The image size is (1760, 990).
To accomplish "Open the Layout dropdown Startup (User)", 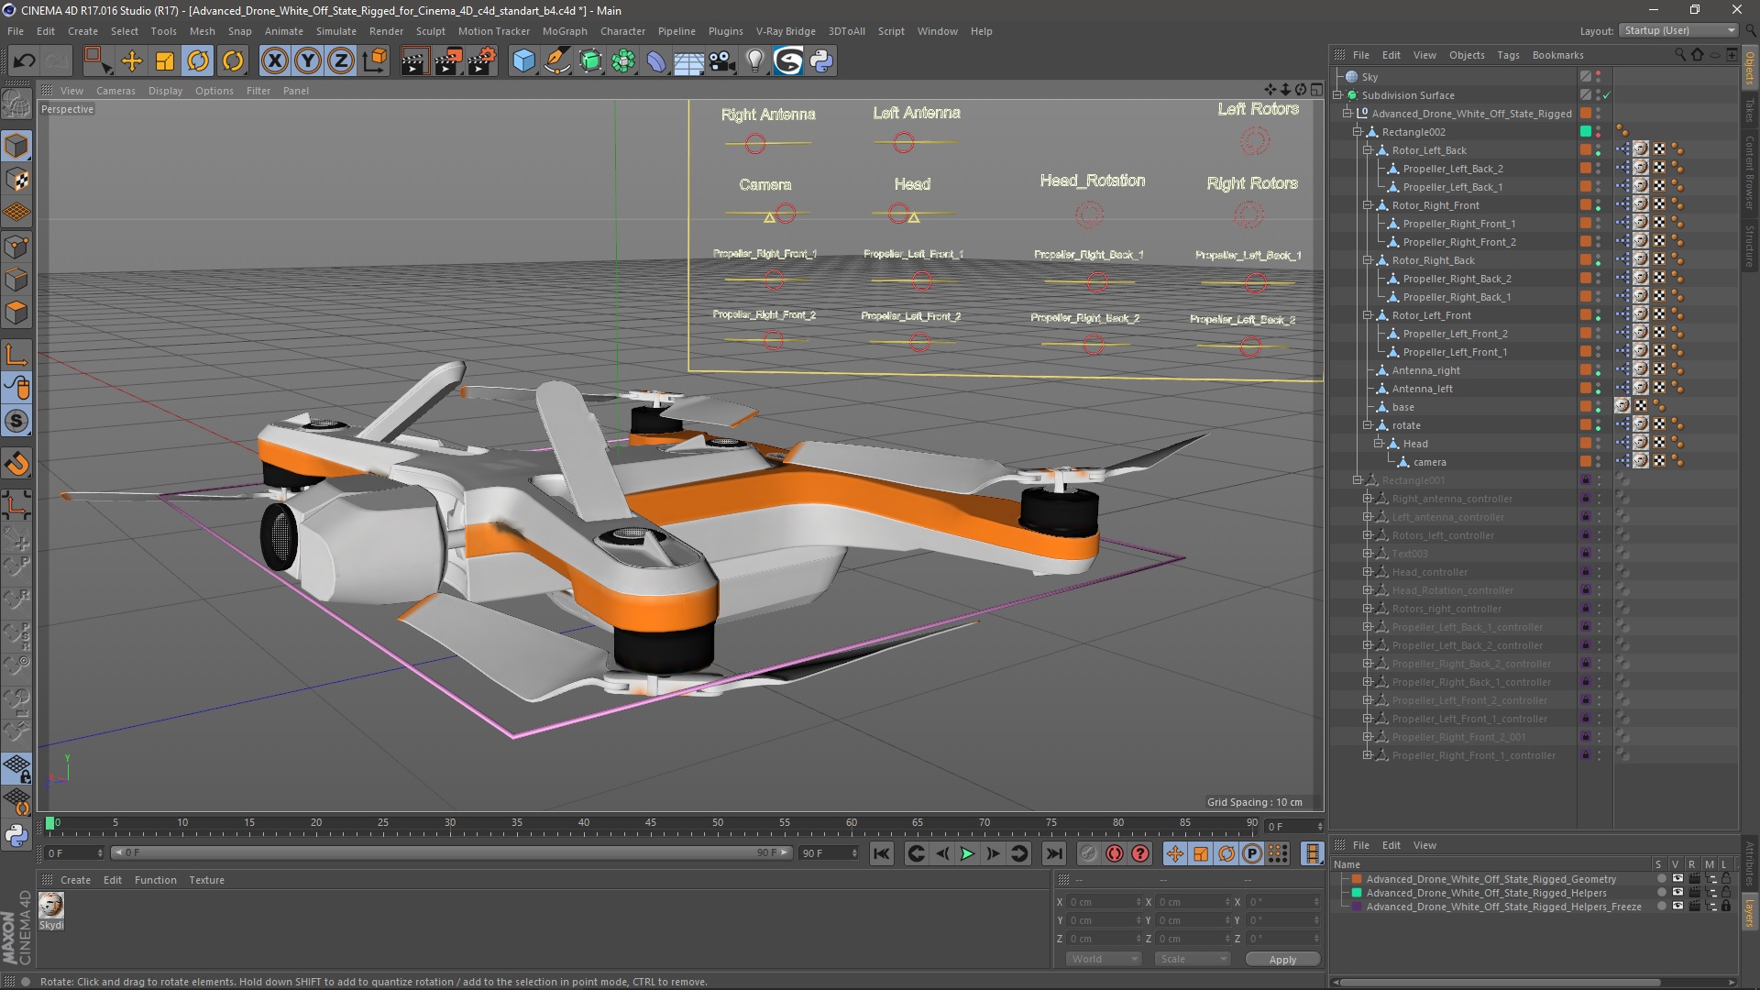I will 1678,30.
